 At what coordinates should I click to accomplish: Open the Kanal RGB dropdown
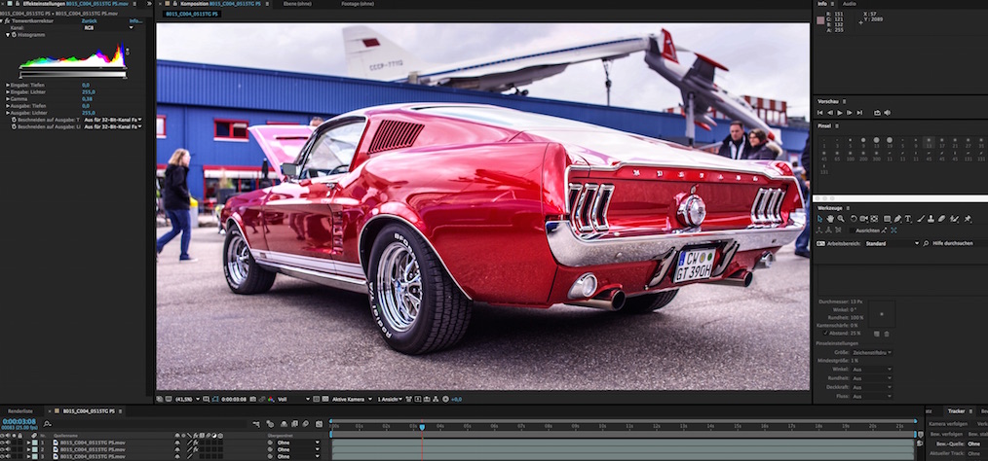coord(108,27)
